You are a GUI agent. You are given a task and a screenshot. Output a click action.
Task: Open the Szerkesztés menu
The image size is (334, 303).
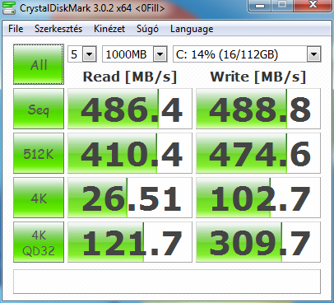[x=58, y=29]
